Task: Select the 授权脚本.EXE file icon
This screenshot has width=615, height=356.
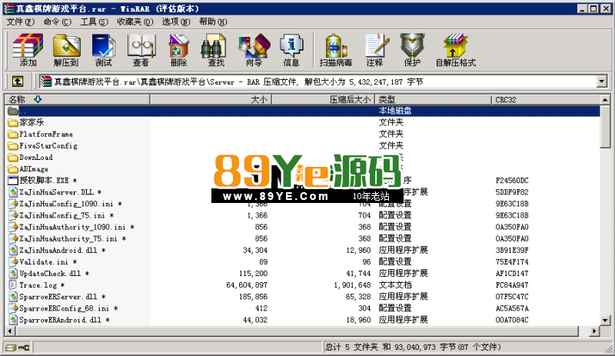Action: 13,181
